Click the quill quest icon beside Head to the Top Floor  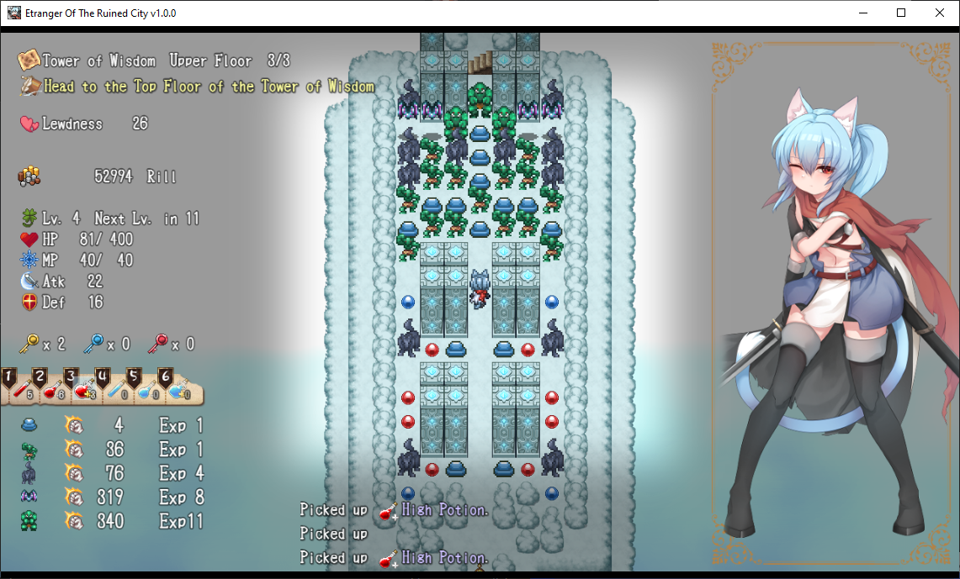[x=30, y=86]
